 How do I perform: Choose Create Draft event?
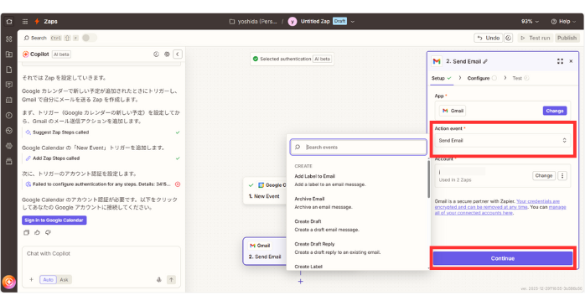(x=358, y=226)
